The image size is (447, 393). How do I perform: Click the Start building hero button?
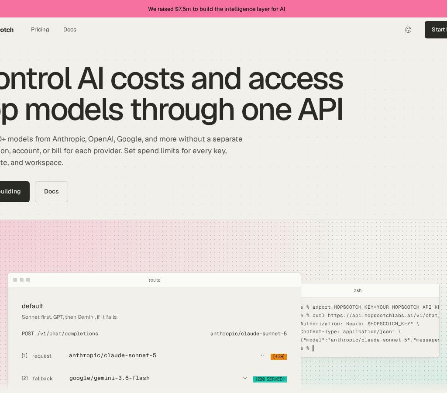[x=14, y=192]
